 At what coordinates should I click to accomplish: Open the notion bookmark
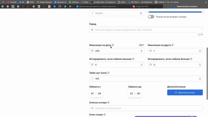click(x=122, y=2)
